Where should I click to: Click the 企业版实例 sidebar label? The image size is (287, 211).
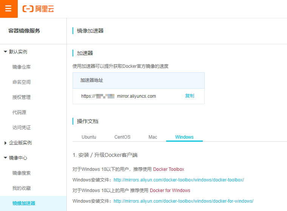coord(20,143)
